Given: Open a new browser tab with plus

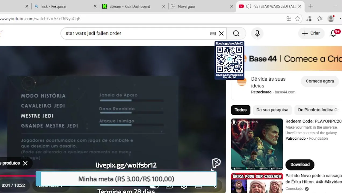Looking at the screenshot, I should tap(311, 6).
